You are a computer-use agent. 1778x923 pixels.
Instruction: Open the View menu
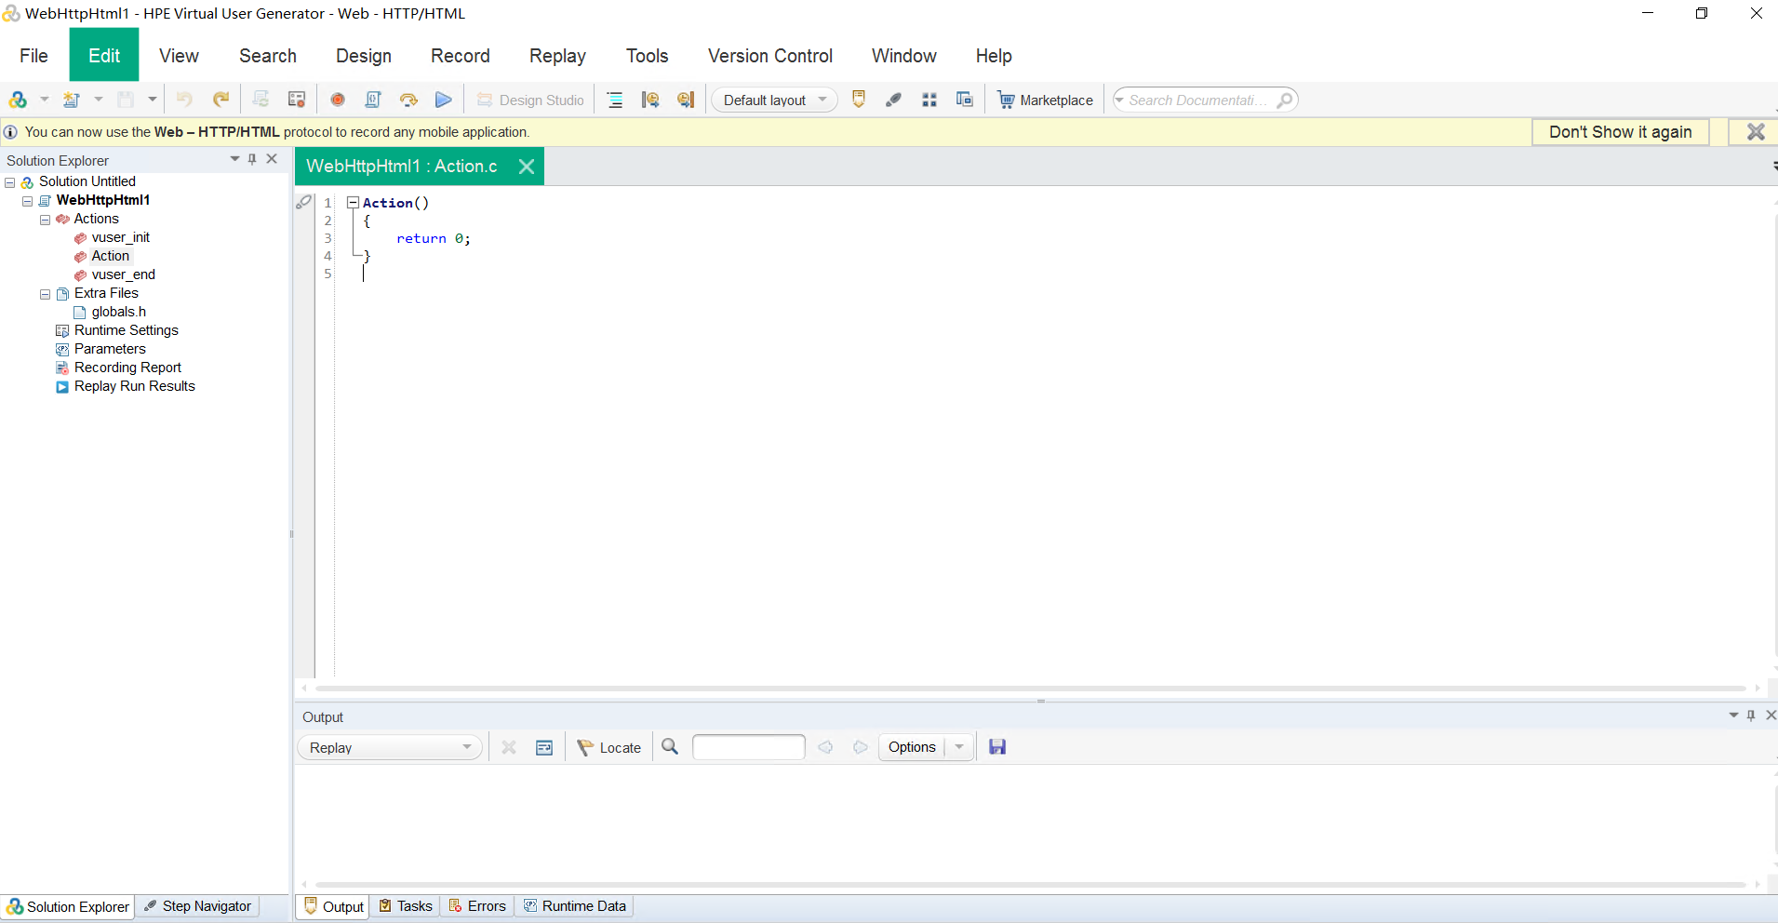click(x=179, y=56)
